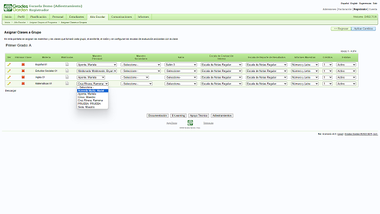
Task: Click the Materia column header
Action: point(46,58)
